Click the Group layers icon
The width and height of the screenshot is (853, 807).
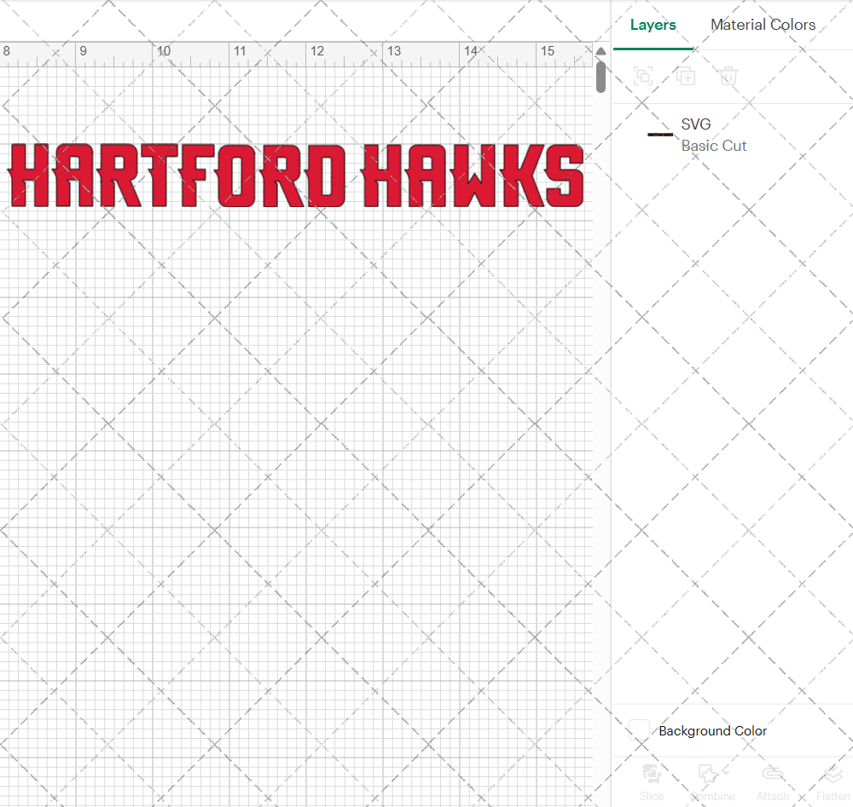point(643,76)
